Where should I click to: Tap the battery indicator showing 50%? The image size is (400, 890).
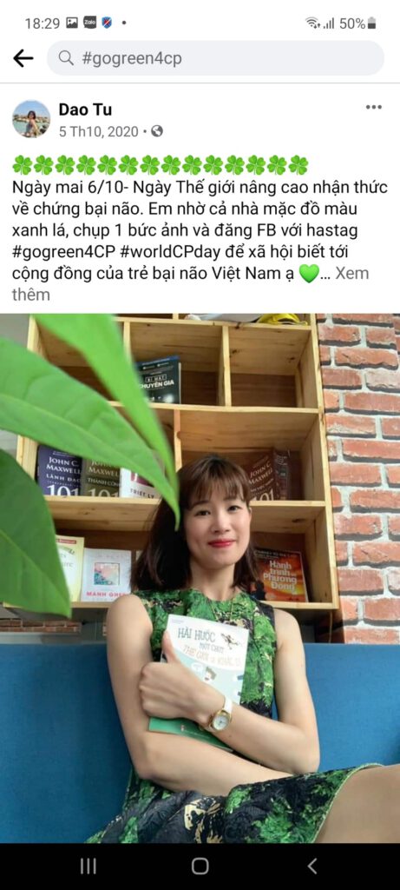click(357, 23)
